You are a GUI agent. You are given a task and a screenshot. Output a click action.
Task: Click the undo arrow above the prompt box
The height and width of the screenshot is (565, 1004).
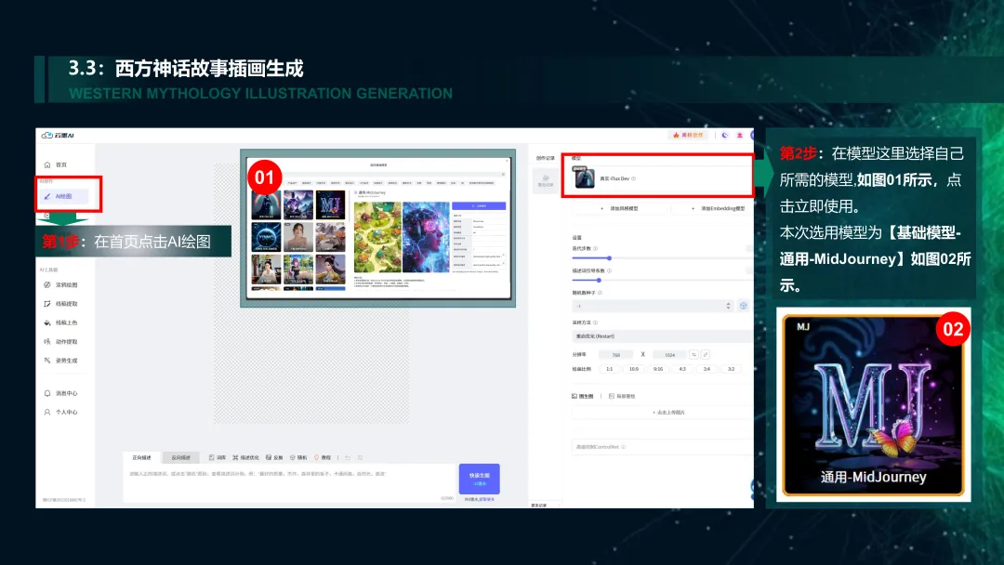click(x=348, y=458)
